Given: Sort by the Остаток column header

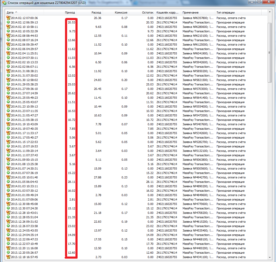Looking at the screenshot, I should tap(142, 13).
